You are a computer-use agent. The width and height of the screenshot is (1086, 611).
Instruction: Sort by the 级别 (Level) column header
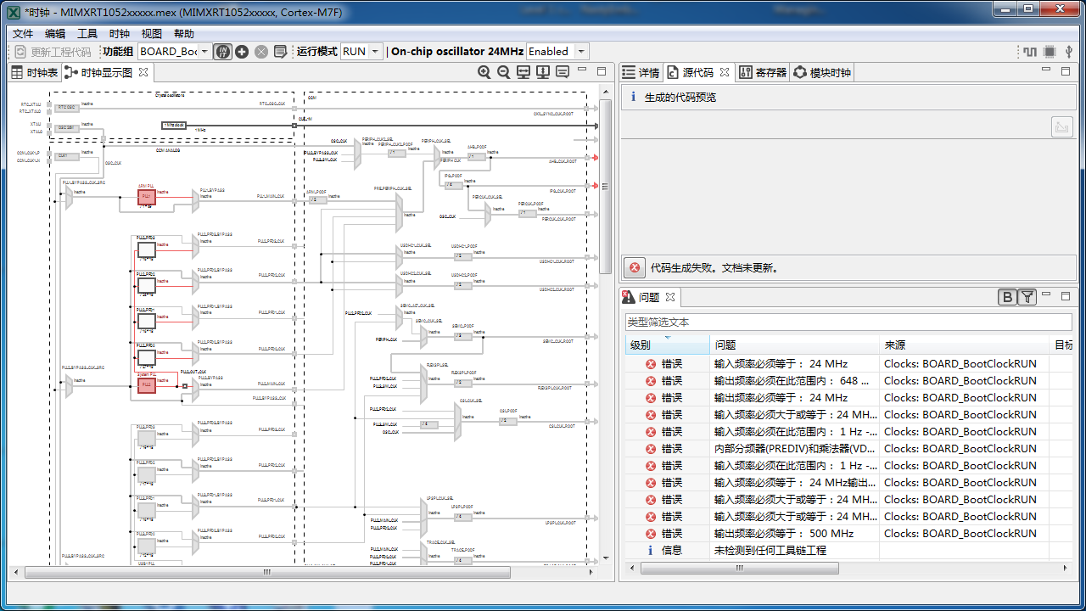click(668, 345)
